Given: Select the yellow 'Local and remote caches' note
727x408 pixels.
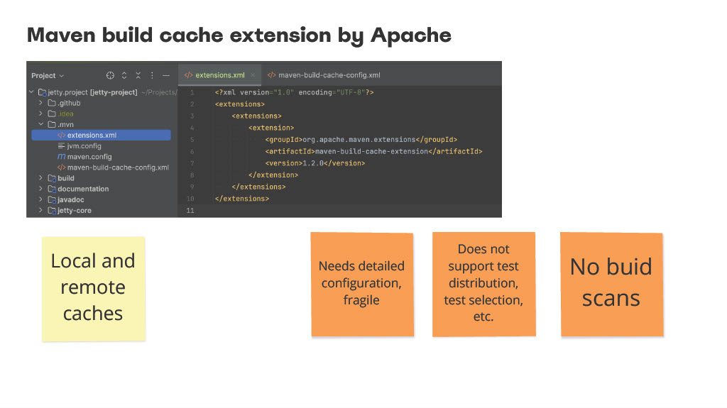Looking at the screenshot, I should click(x=94, y=290).
